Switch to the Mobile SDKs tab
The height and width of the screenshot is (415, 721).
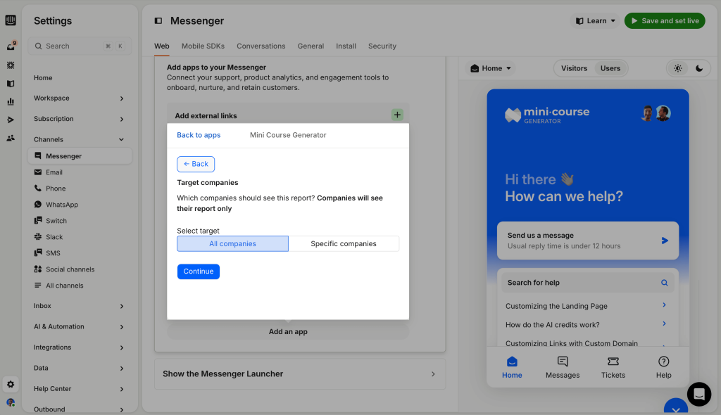coord(203,46)
